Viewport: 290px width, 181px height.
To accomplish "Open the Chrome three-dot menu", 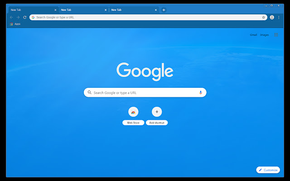I will coord(279,17).
